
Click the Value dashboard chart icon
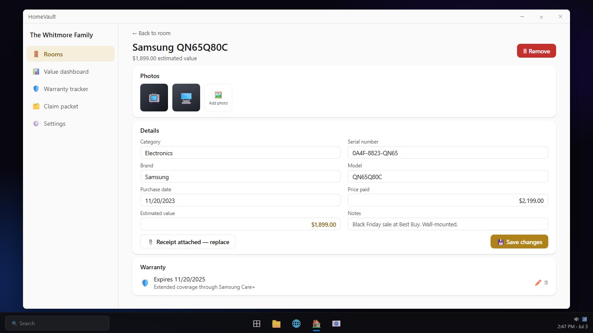point(36,72)
